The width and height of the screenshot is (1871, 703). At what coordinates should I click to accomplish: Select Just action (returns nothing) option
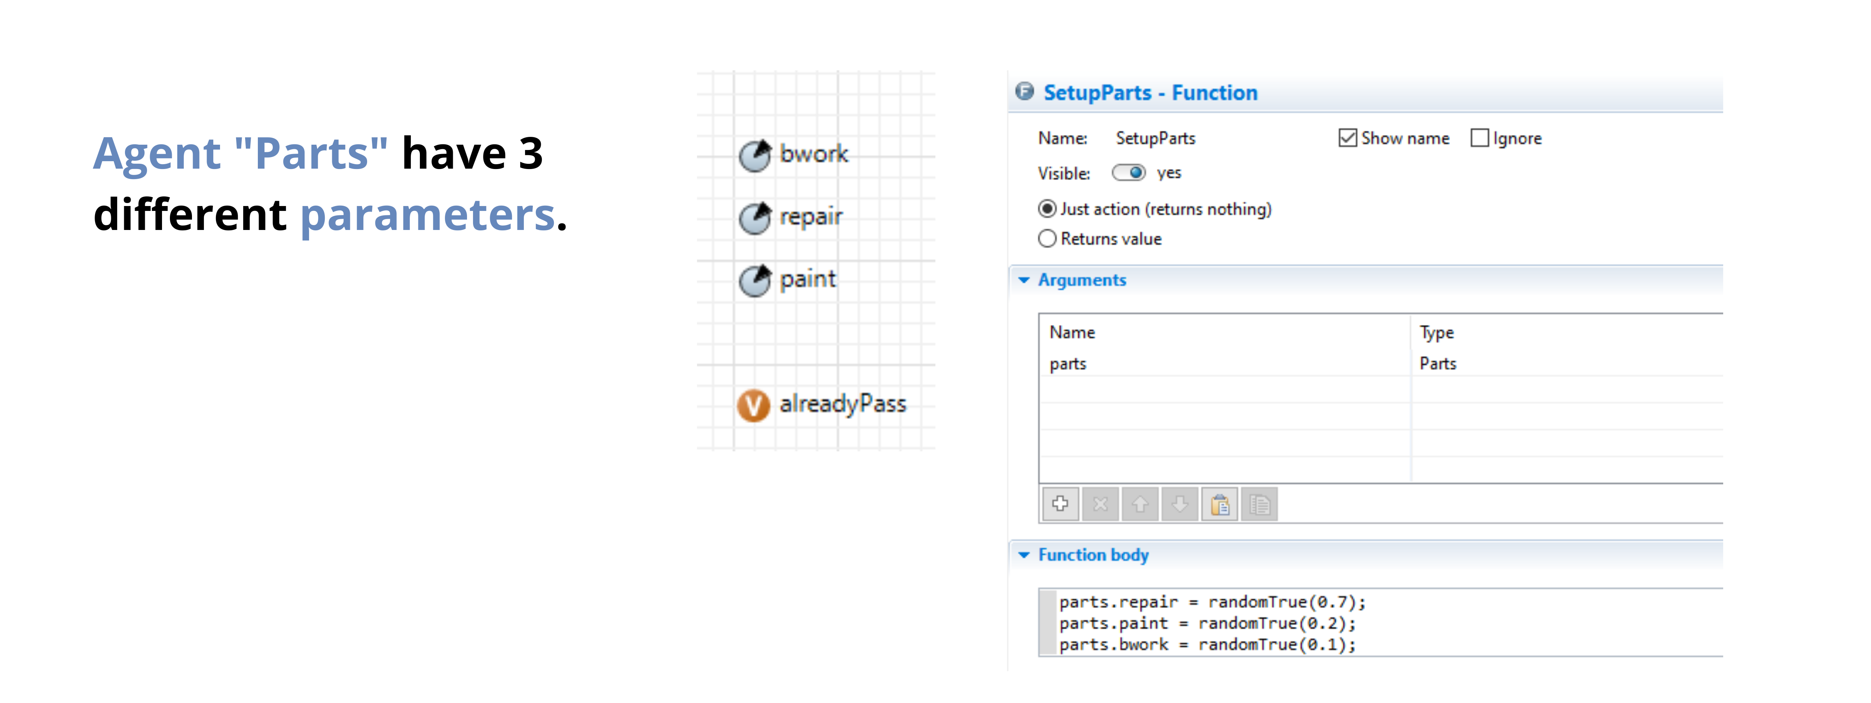click(x=1047, y=209)
